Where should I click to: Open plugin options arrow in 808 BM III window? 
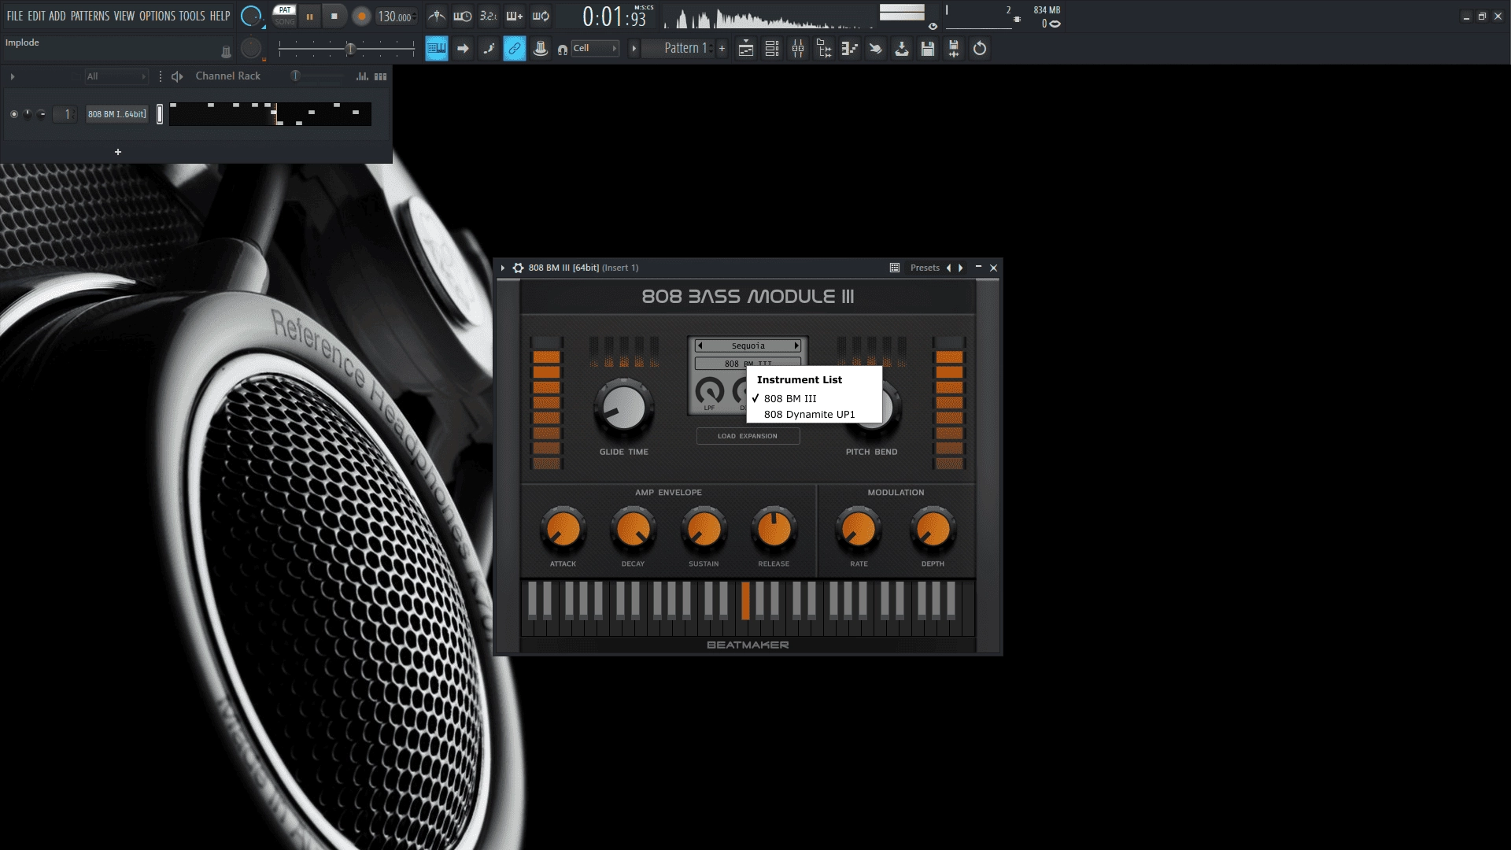(x=502, y=268)
